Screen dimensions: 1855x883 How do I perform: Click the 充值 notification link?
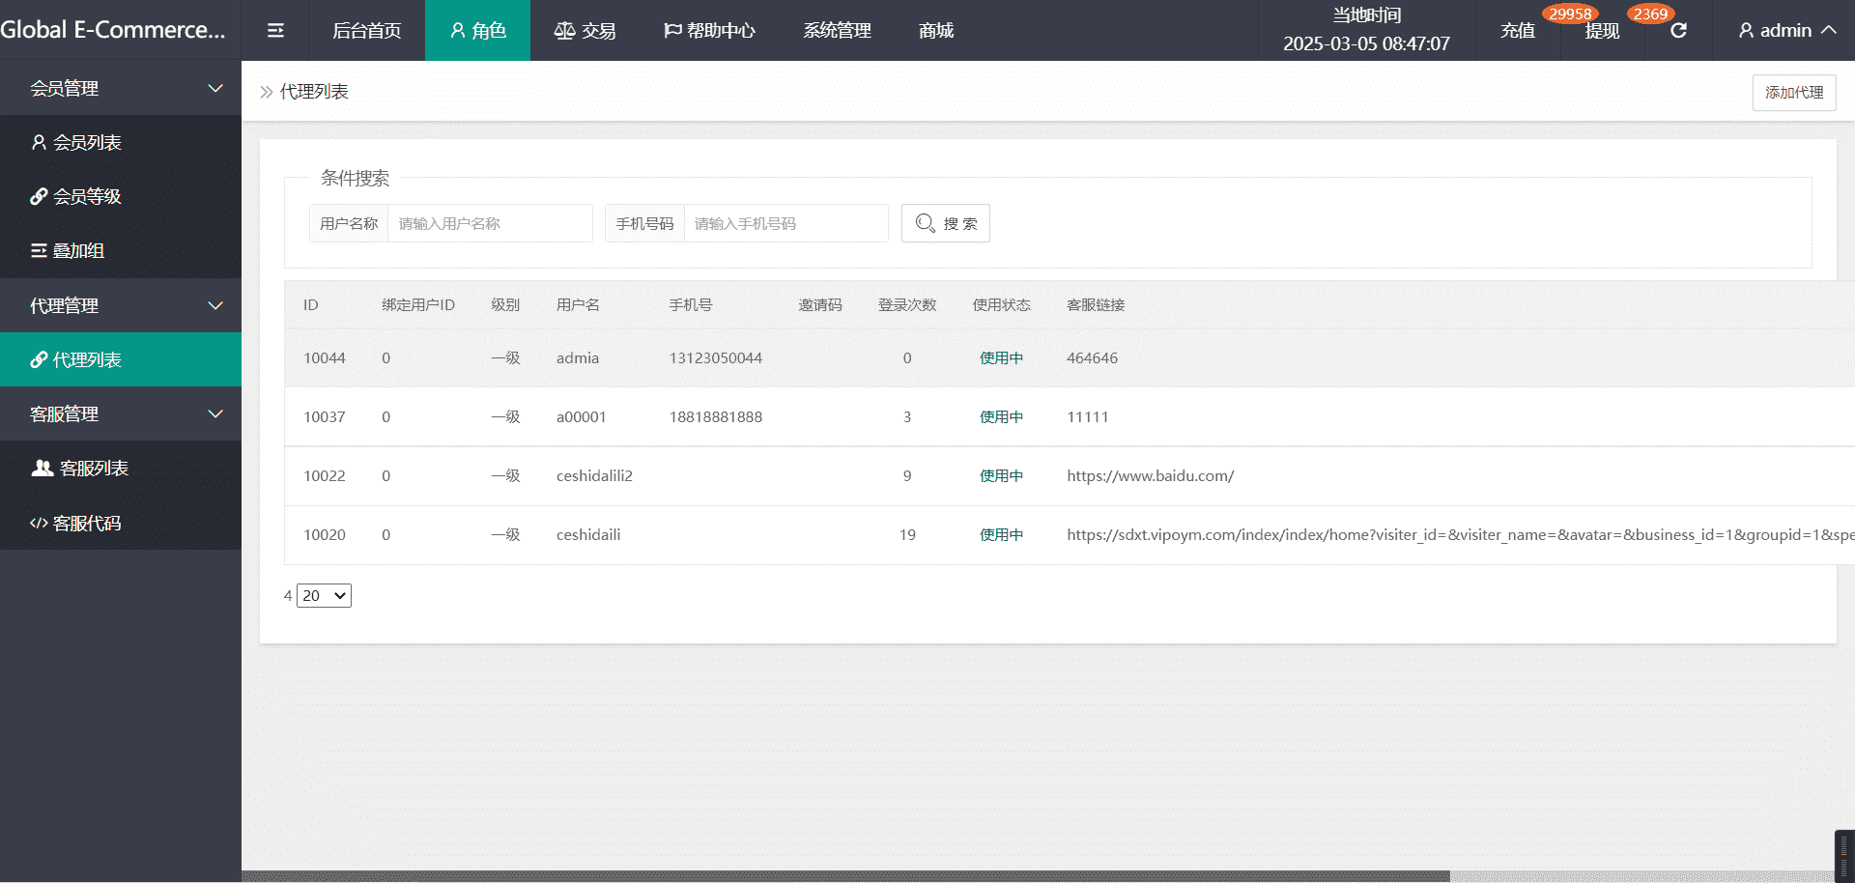pos(1517,31)
